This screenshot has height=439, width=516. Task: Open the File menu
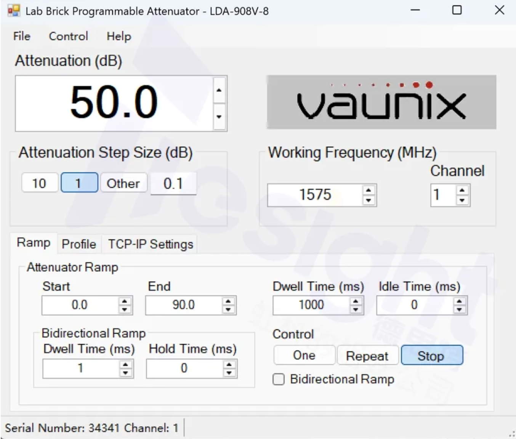click(x=22, y=36)
